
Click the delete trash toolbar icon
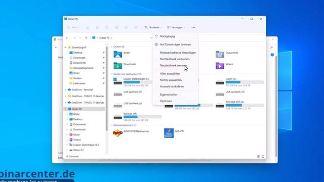coord(136,27)
